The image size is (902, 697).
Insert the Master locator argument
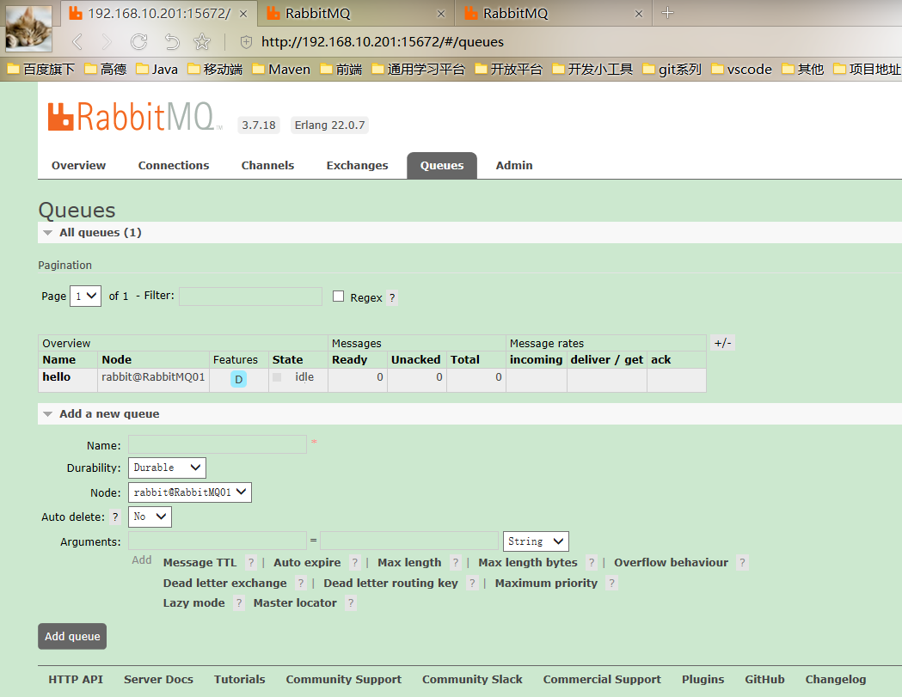295,602
